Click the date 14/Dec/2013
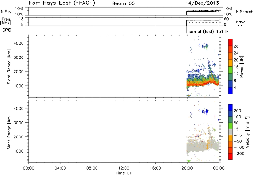The height and width of the screenshot is (175, 253). [x=202, y=3]
